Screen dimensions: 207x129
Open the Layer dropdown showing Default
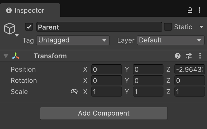[170, 40]
